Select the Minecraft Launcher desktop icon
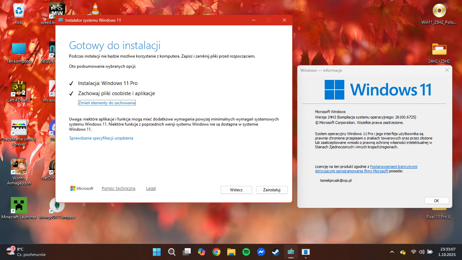 pos(19,205)
